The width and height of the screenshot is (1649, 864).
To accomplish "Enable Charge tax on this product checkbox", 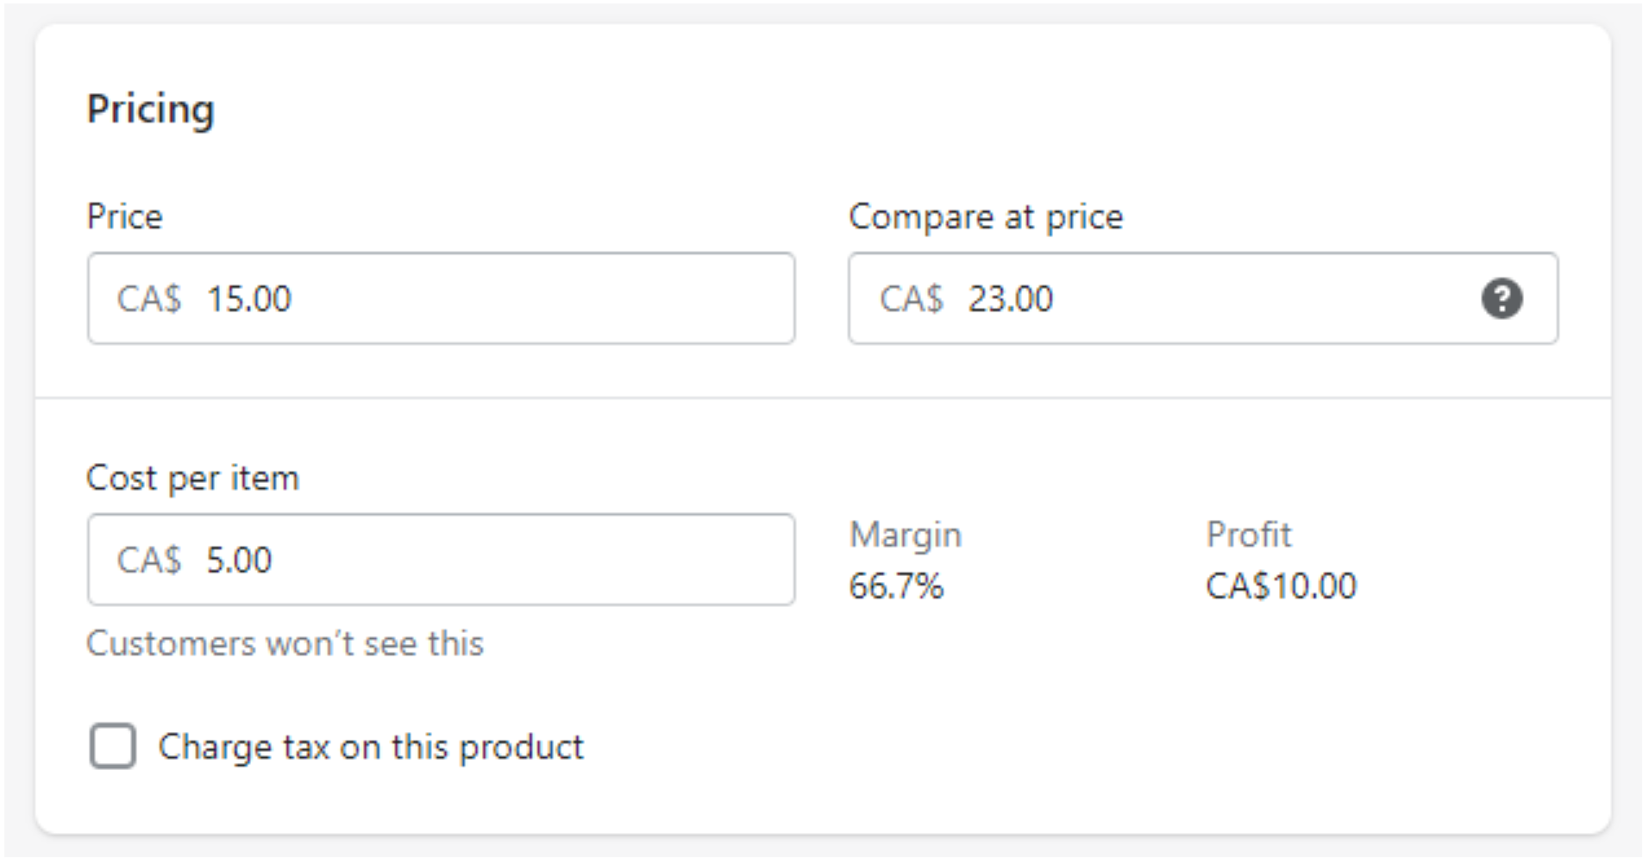I will (113, 746).
